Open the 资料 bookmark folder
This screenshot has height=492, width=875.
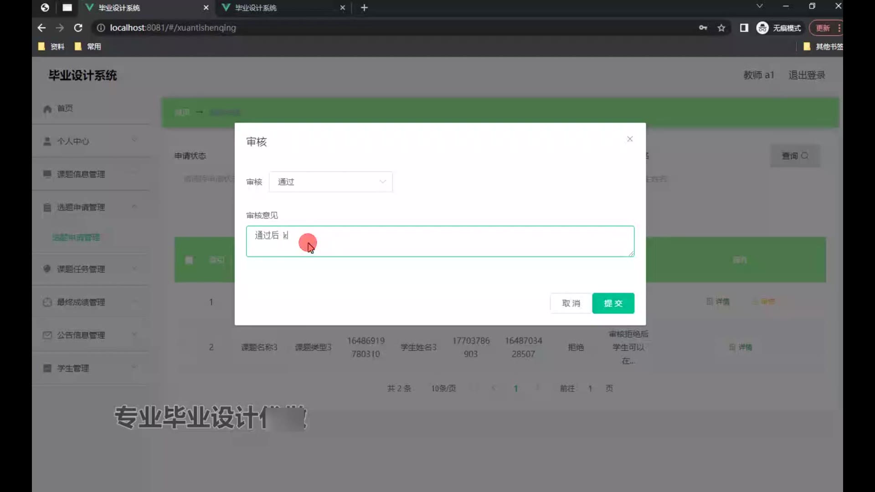point(51,46)
